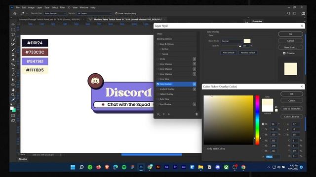Select the Eraser tool

(x=13, y=59)
